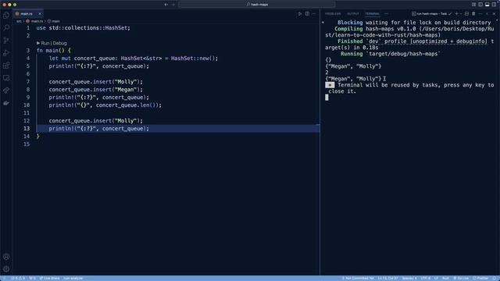Open the Live Share activity bar icon
The image size is (500, 281).
(6, 91)
